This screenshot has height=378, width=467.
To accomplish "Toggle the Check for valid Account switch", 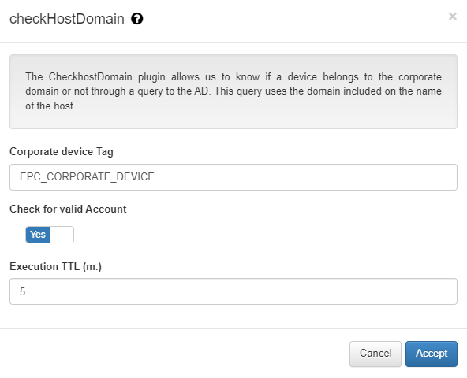I will tap(50, 235).
